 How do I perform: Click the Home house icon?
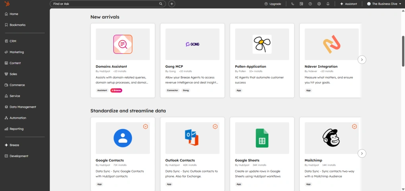pyautogui.click(x=6, y=14)
